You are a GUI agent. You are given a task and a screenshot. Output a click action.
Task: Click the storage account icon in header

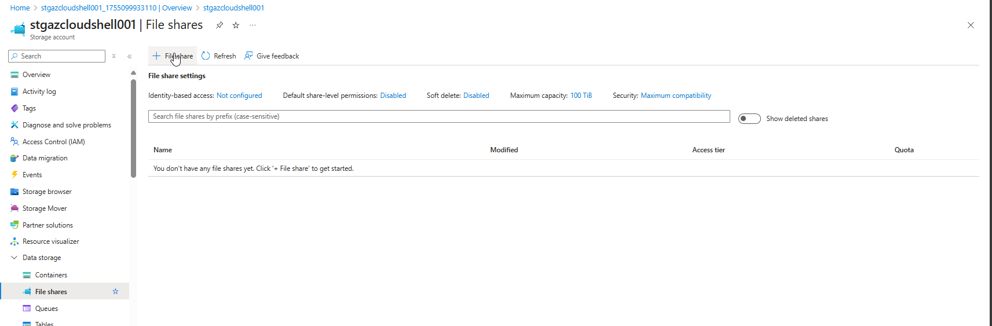[18, 29]
